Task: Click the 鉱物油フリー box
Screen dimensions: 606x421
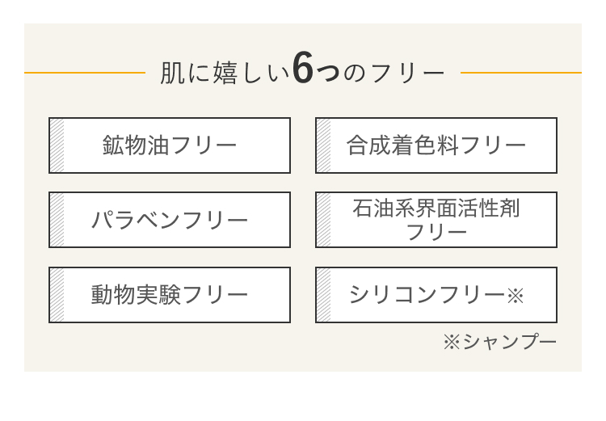Action: coord(170,145)
